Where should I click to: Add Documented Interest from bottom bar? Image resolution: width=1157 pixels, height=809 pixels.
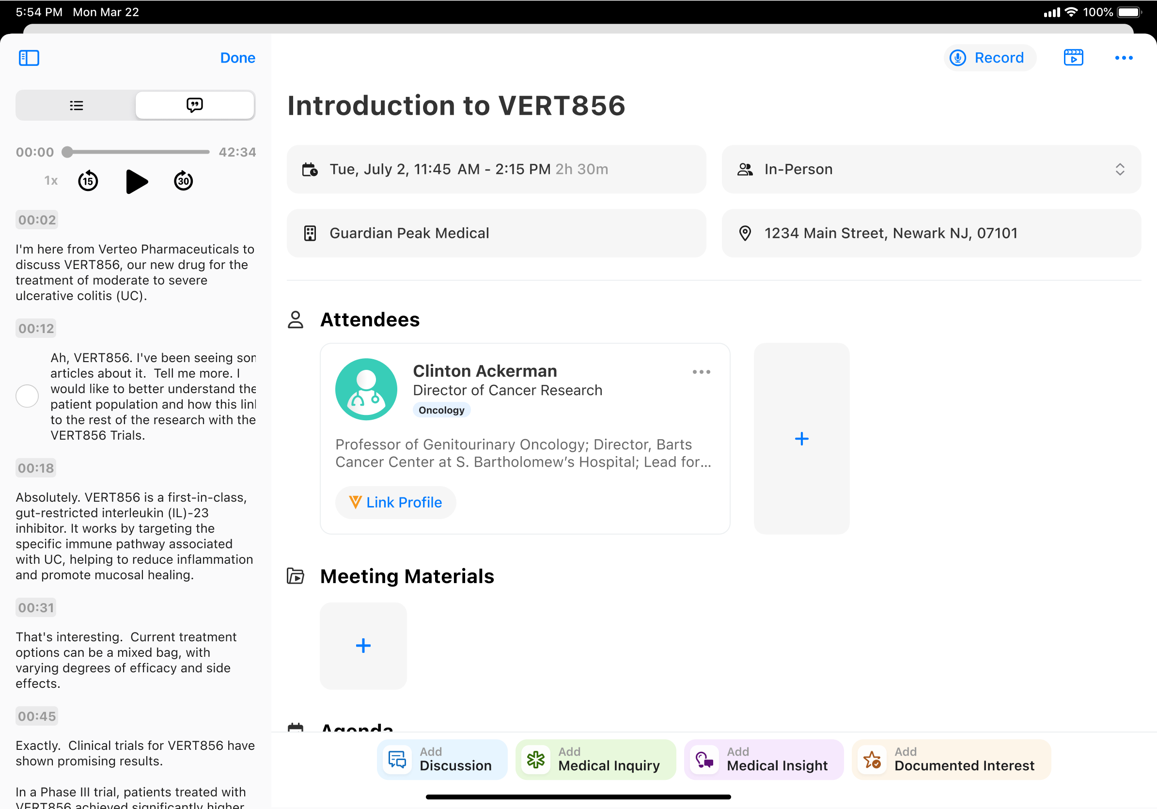point(951,759)
